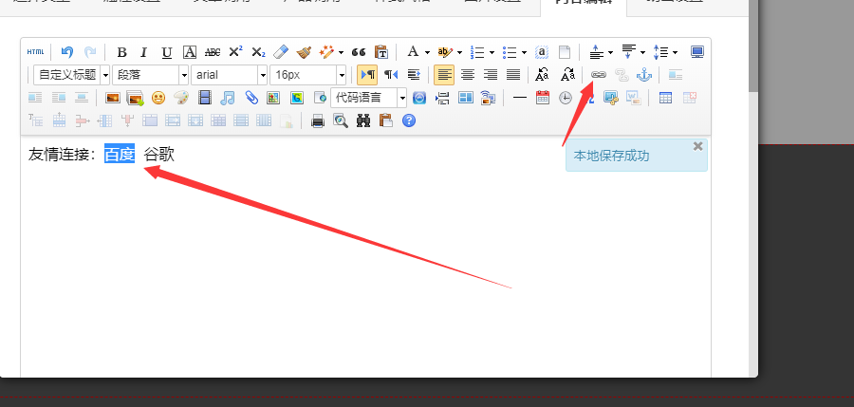Viewport: 854px width, 407px height.
Task: Toggle right-to-left text direction
Action: coord(391,75)
